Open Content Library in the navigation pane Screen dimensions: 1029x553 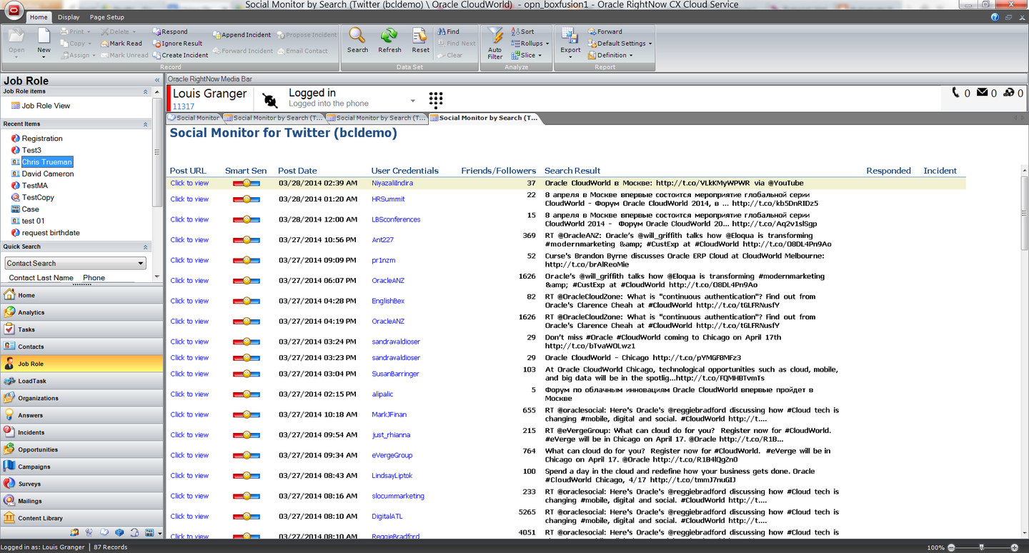click(81, 518)
